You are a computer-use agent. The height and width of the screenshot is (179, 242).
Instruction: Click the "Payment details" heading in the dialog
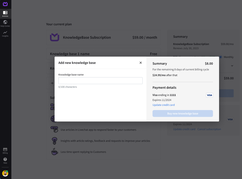click(x=165, y=87)
